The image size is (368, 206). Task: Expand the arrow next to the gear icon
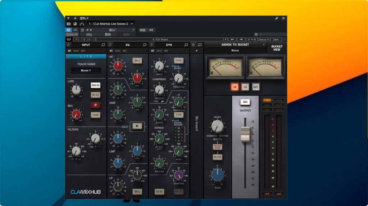click(261, 34)
